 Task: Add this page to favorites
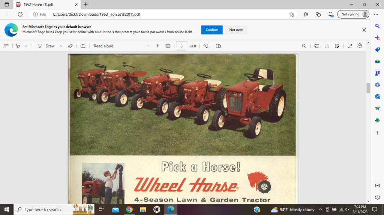(x=291, y=15)
